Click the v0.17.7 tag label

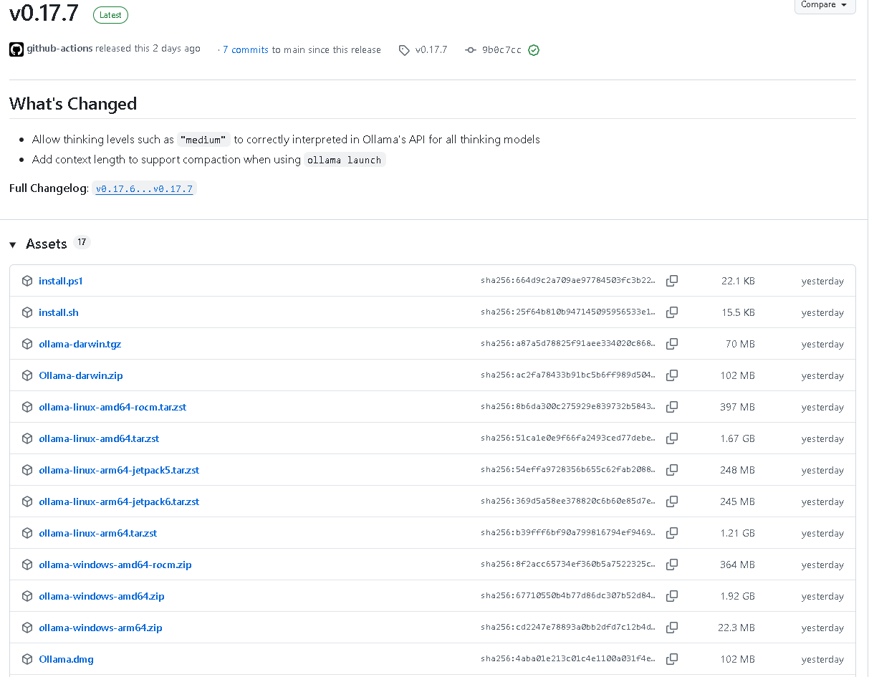point(431,50)
